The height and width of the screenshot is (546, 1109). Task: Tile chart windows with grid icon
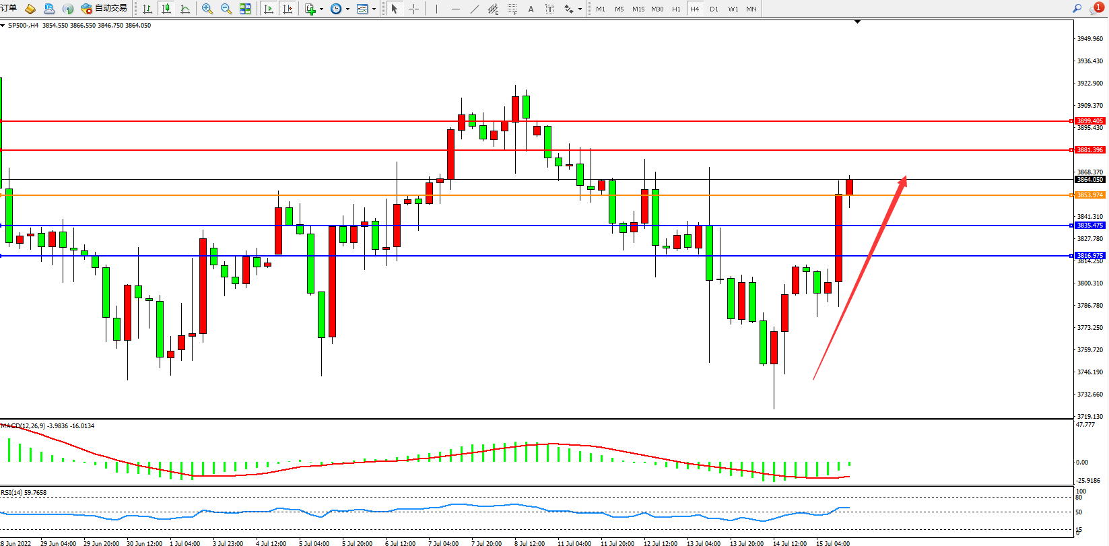coord(245,9)
